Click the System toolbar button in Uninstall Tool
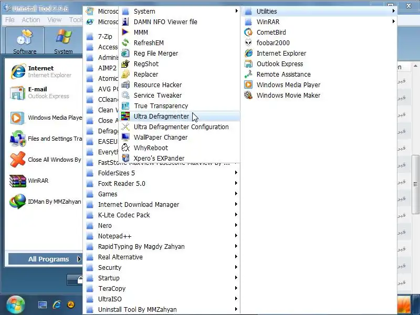 (64, 41)
